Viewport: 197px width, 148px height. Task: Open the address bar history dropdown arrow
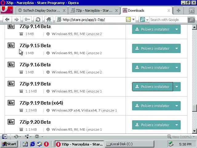pos(133,19)
